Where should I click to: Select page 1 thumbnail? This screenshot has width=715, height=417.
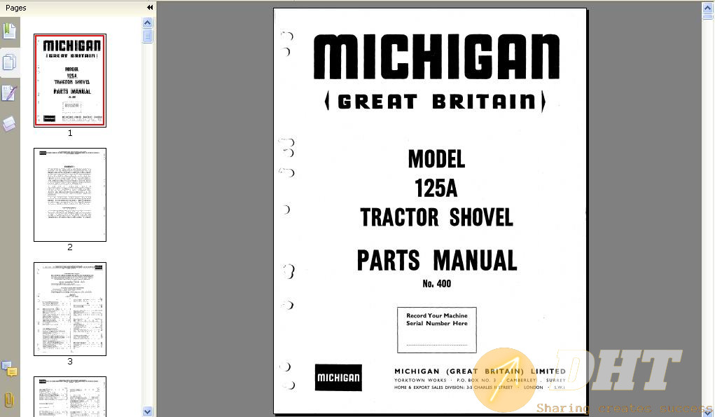click(70, 81)
